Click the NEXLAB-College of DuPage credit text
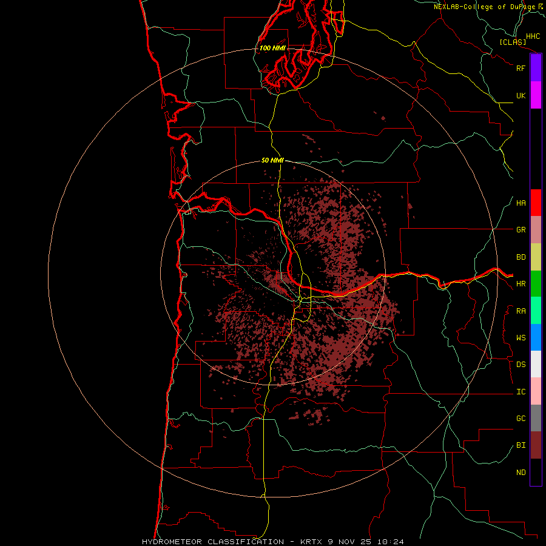 (484, 7)
